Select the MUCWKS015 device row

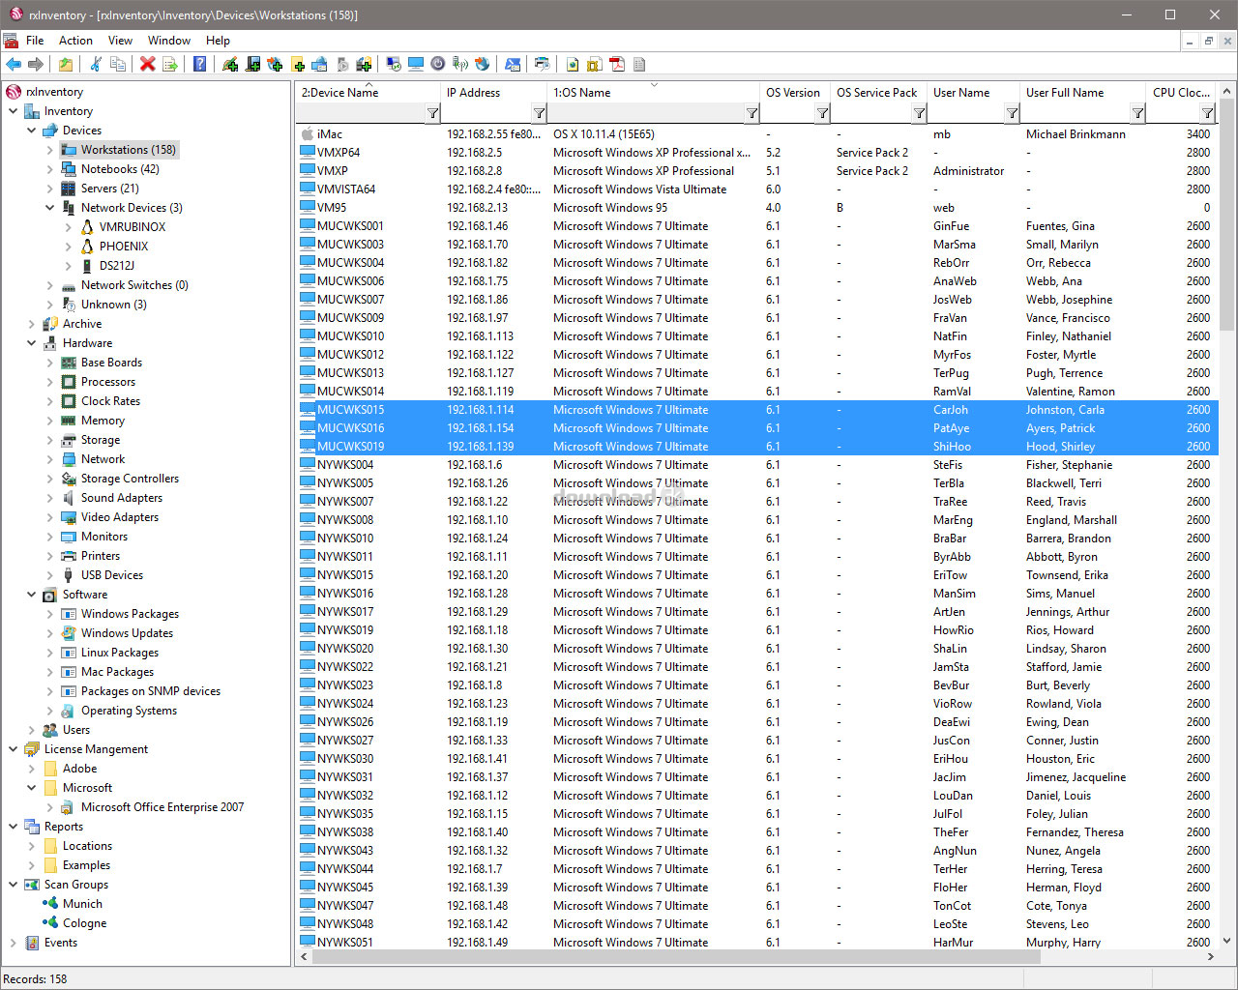(756, 410)
